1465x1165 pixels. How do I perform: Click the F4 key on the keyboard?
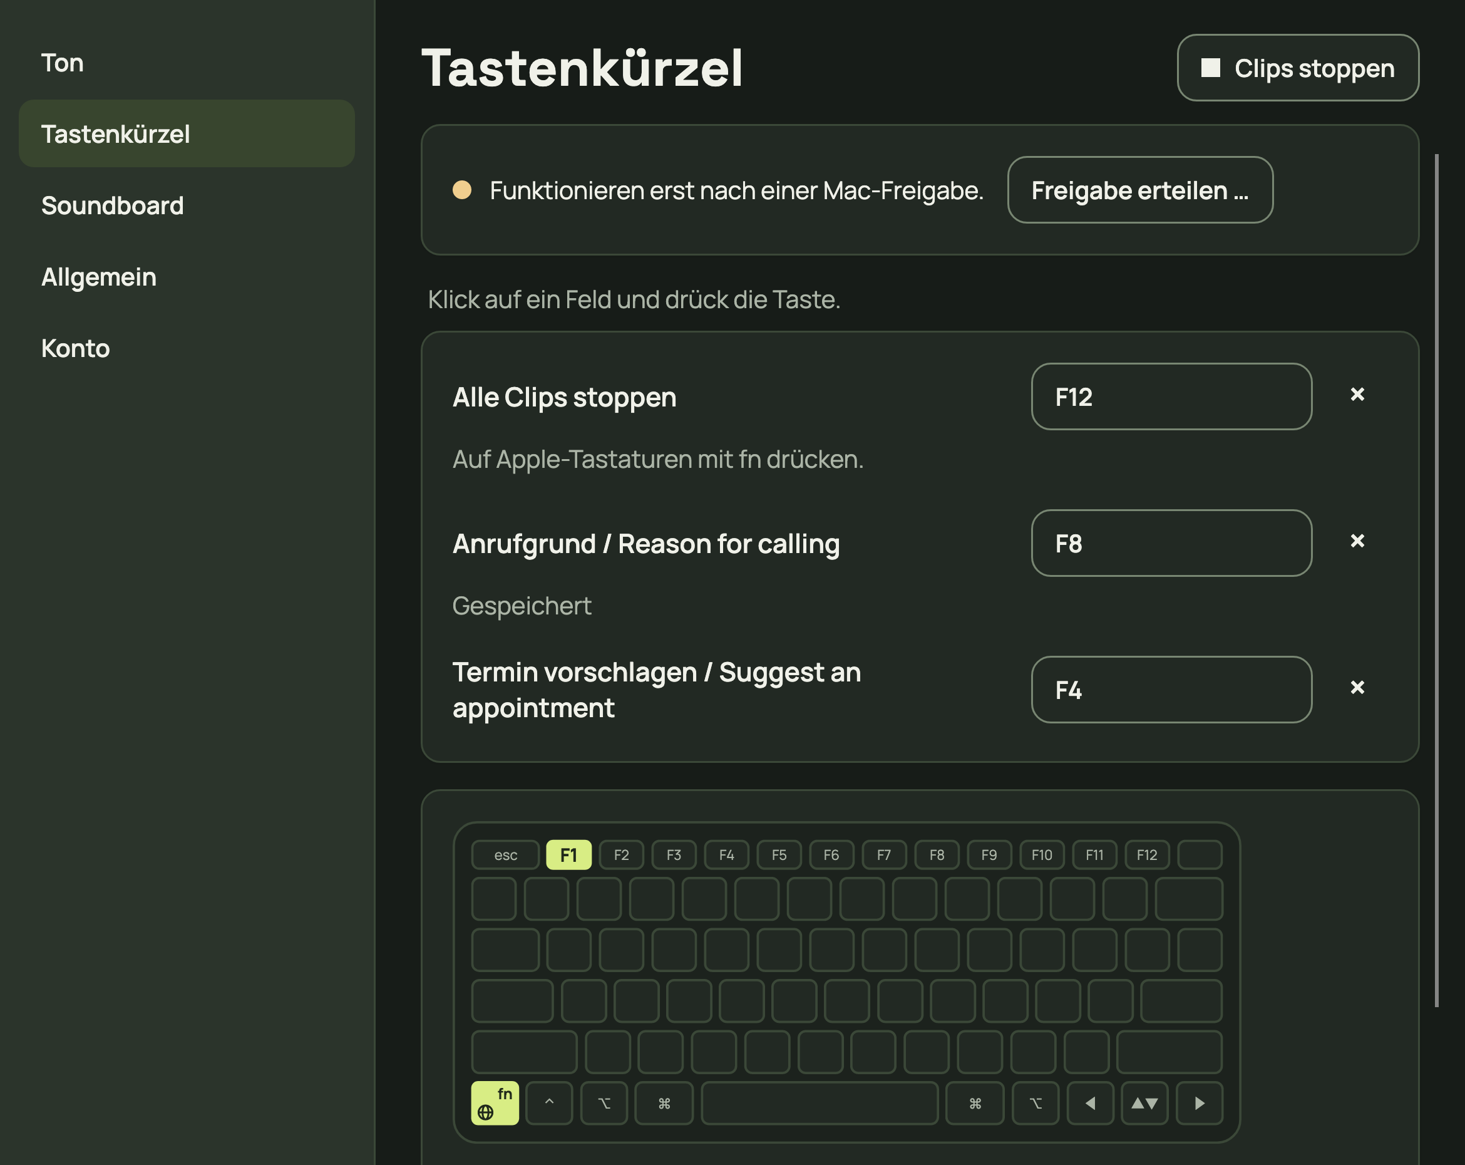point(726,855)
